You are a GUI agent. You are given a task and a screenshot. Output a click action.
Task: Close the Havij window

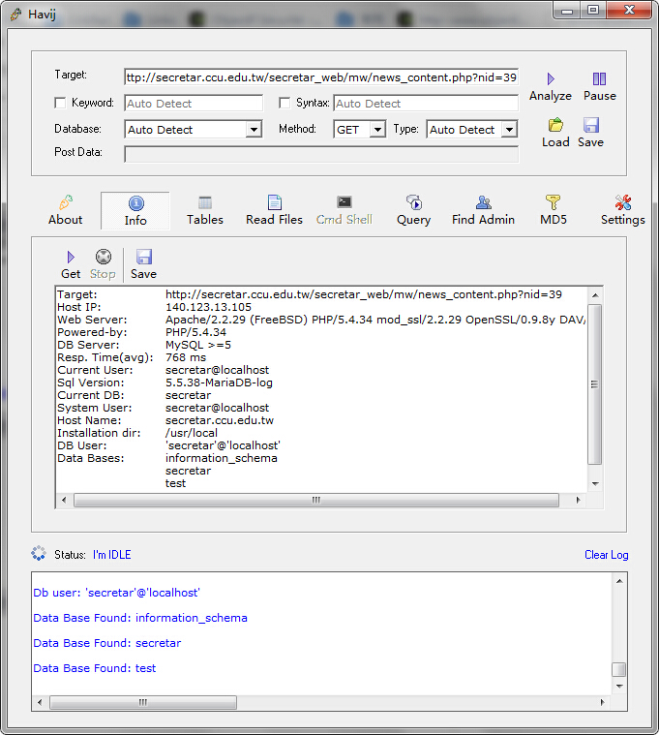click(629, 11)
